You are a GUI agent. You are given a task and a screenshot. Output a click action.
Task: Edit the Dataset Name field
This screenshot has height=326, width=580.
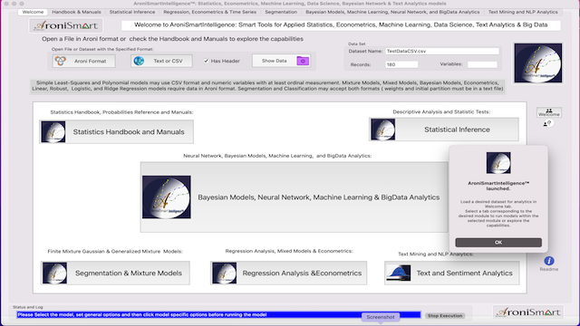(x=442, y=51)
